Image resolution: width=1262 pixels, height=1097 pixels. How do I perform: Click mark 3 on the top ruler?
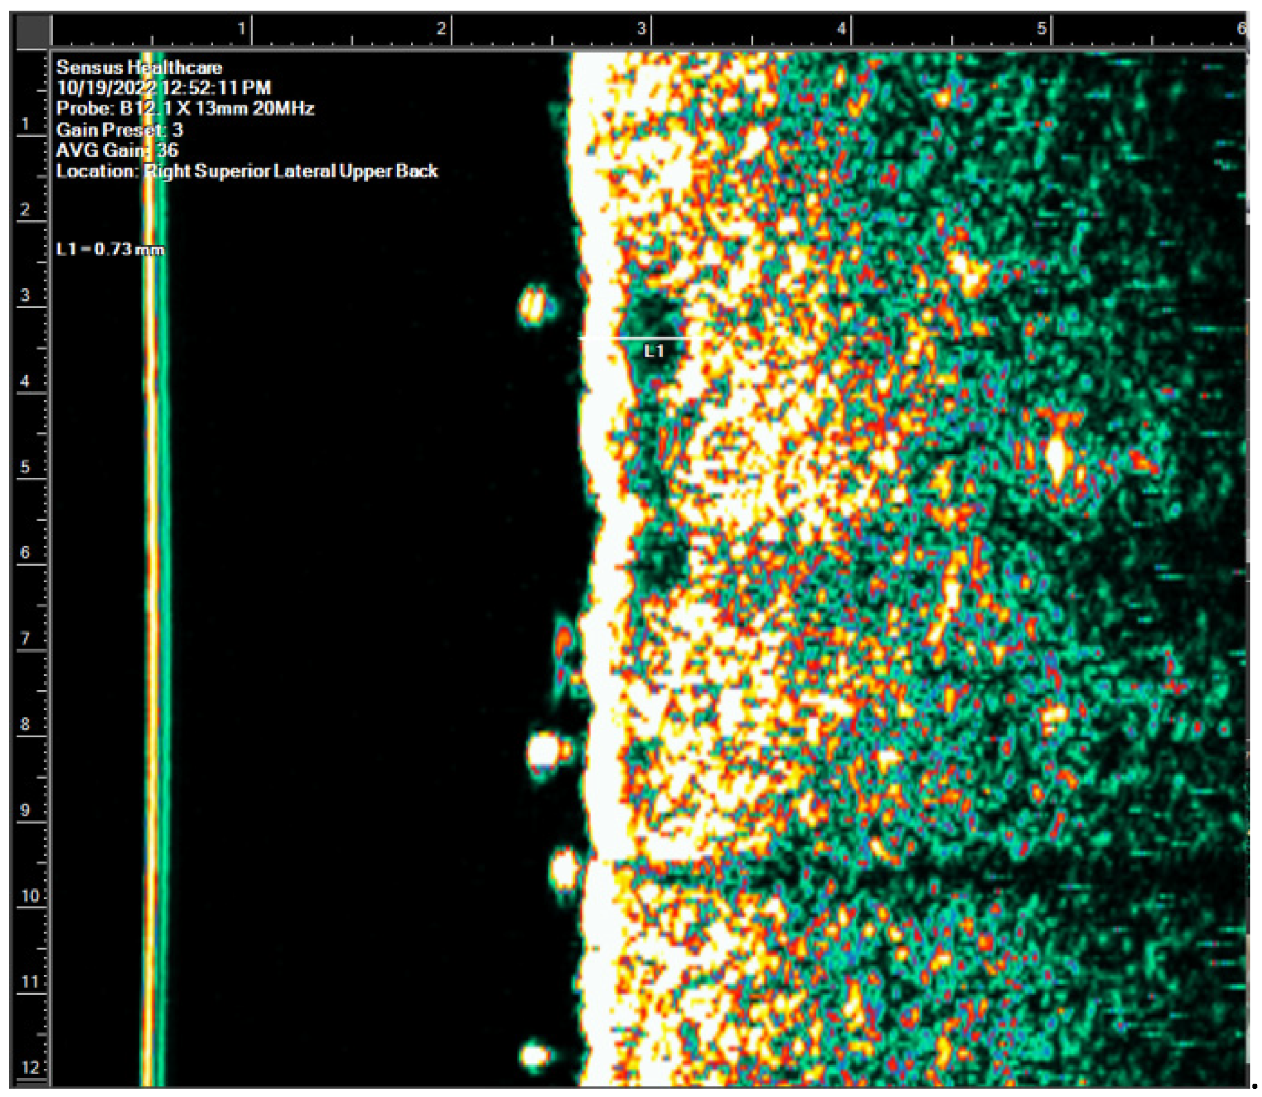[x=641, y=28]
